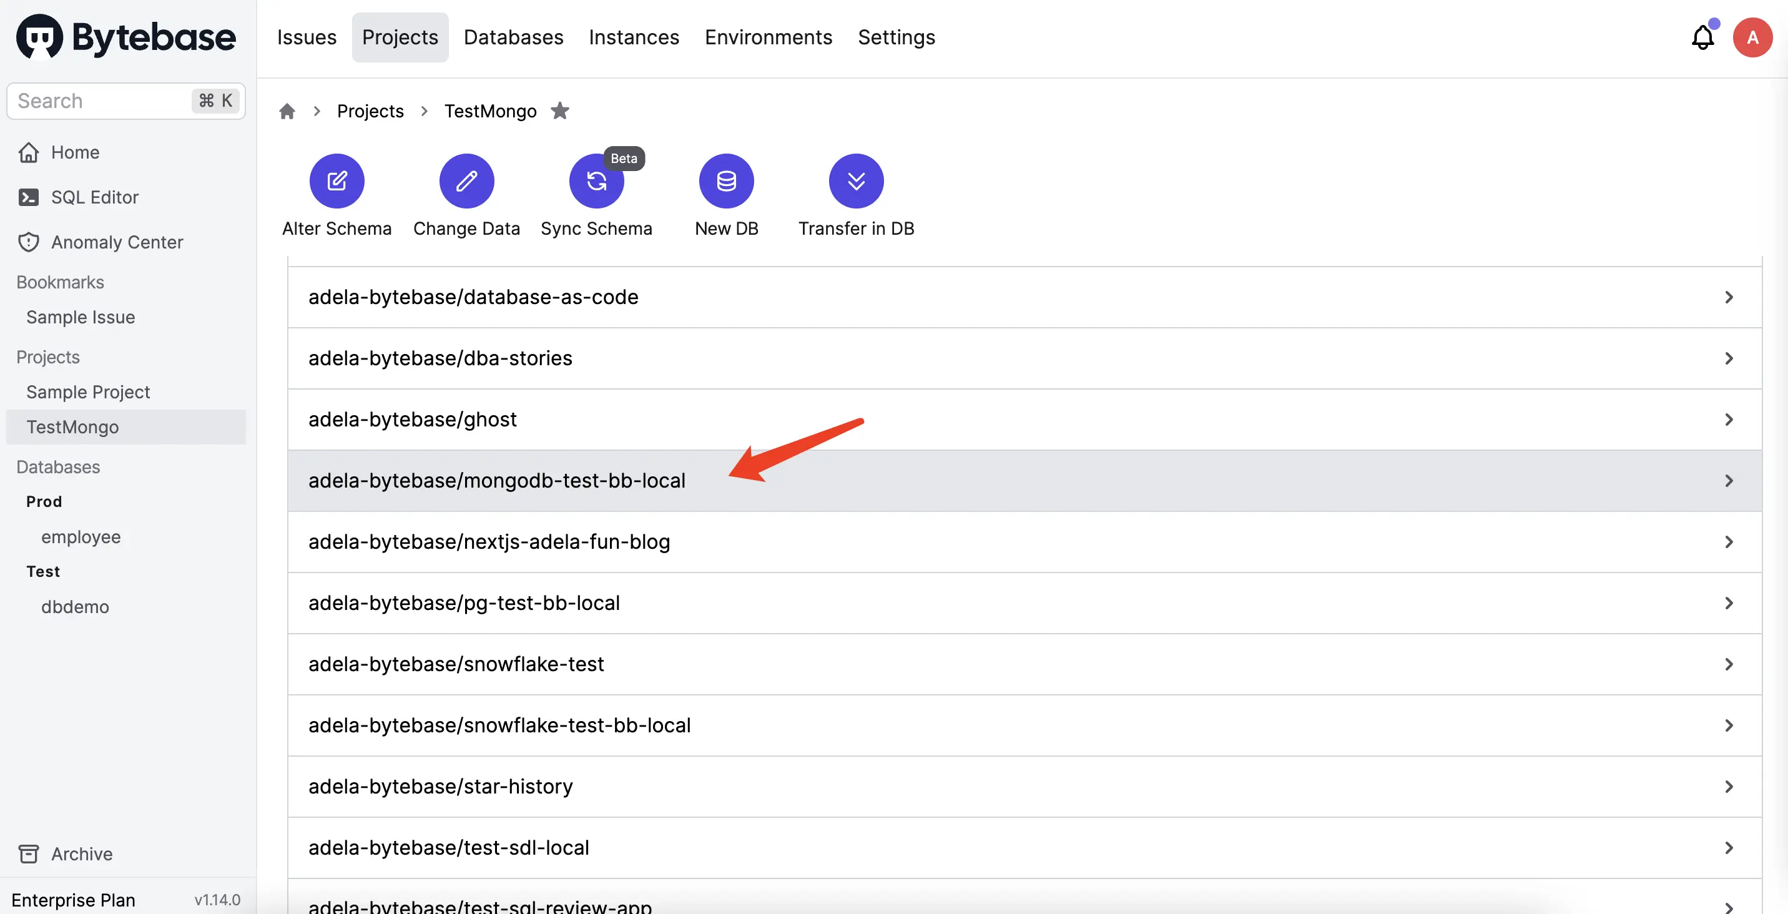Open notifications bell icon
The height and width of the screenshot is (914, 1788).
pyautogui.click(x=1702, y=37)
